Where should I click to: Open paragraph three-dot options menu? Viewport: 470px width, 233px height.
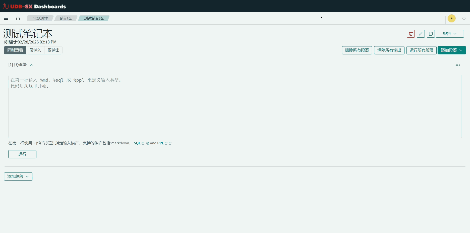coord(457,65)
